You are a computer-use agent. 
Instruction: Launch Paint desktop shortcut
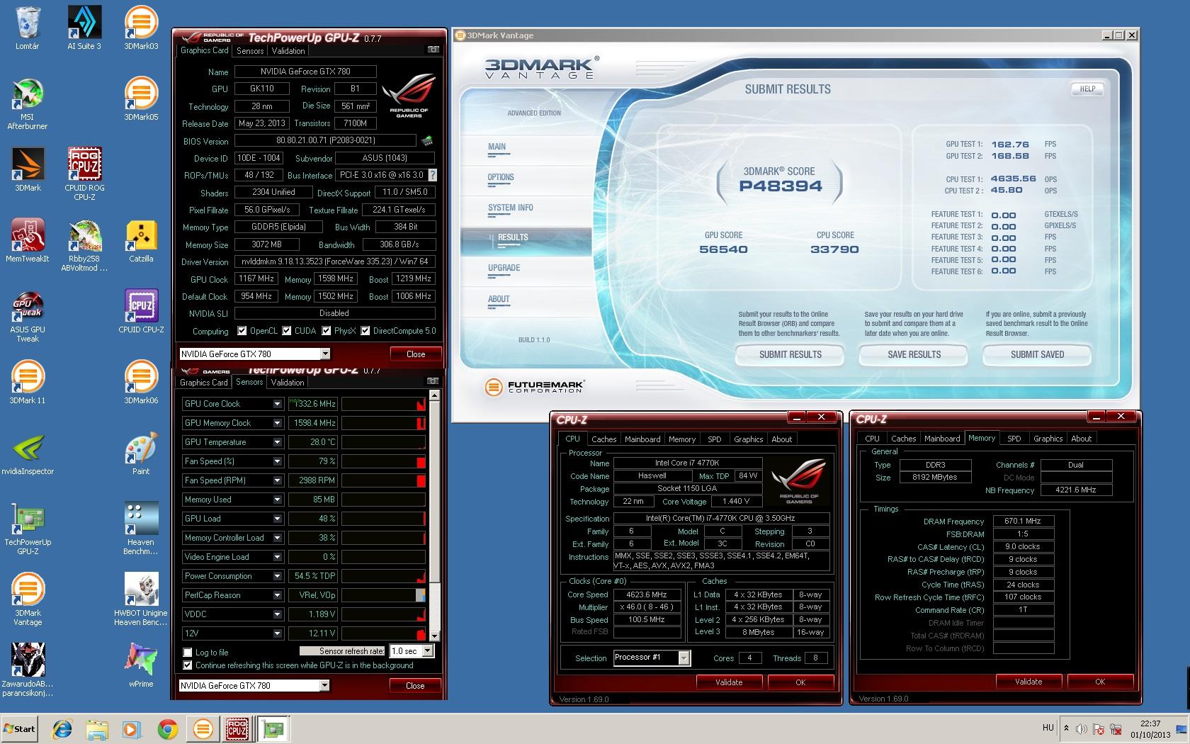pos(141,453)
